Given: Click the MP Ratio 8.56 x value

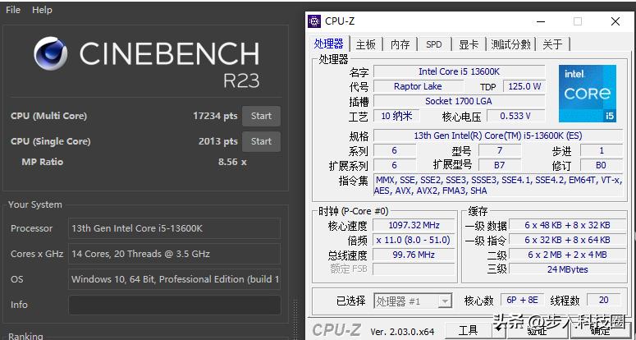Looking at the screenshot, I should pyautogui.click(x=232, y=162).
